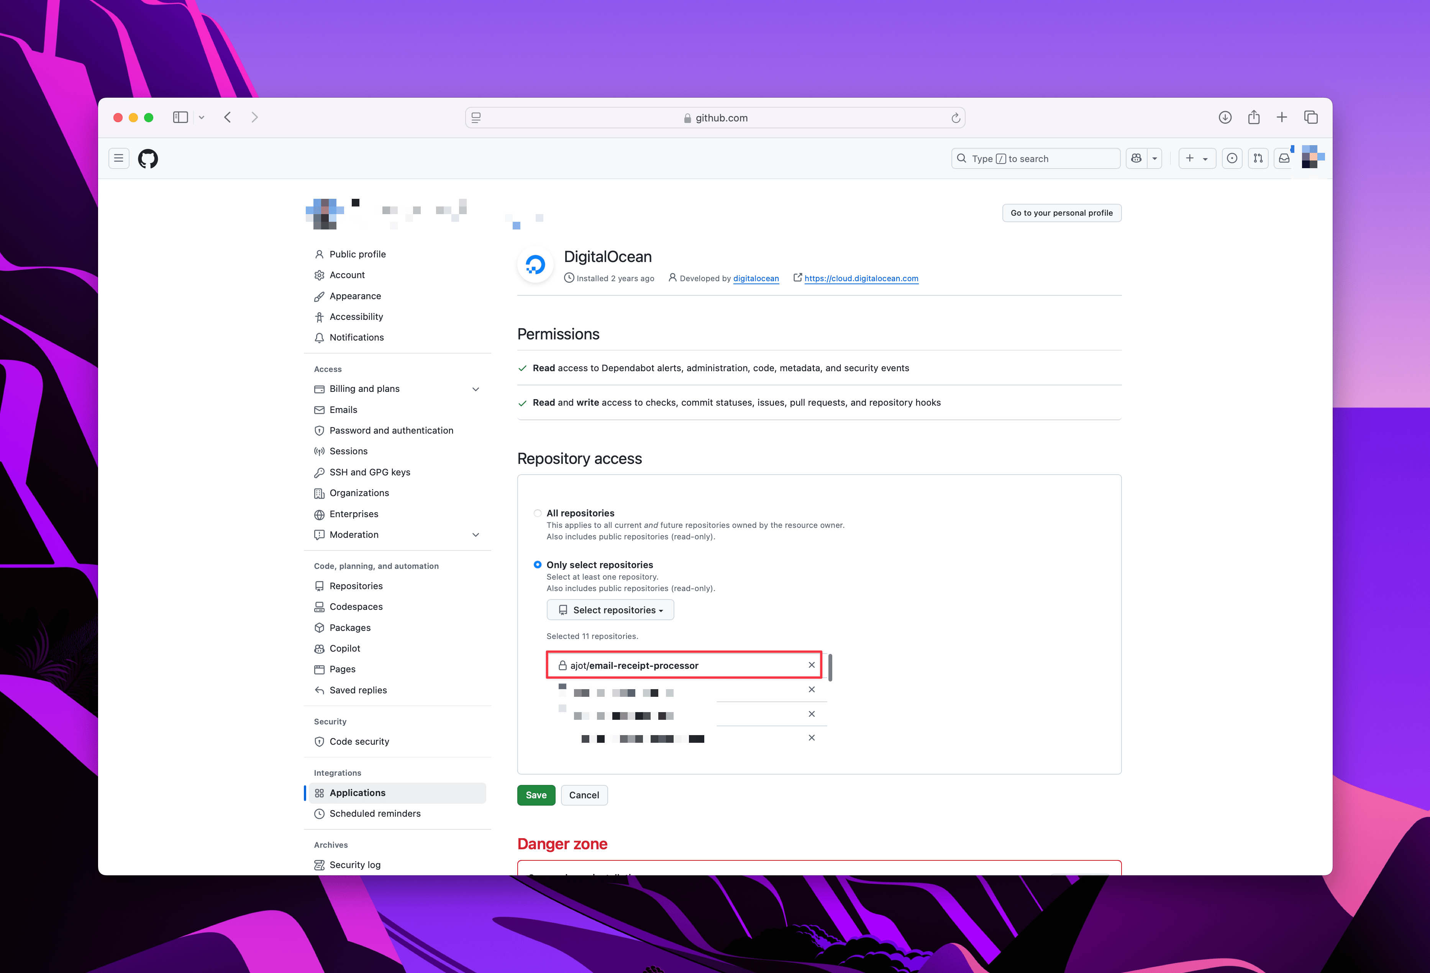Click the Cancel button
Image resolution: width=1430 pixels, height=973 pixels.
[584, 795]
